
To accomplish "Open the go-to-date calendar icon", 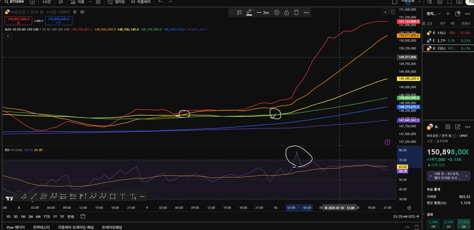I will point(83,217).
